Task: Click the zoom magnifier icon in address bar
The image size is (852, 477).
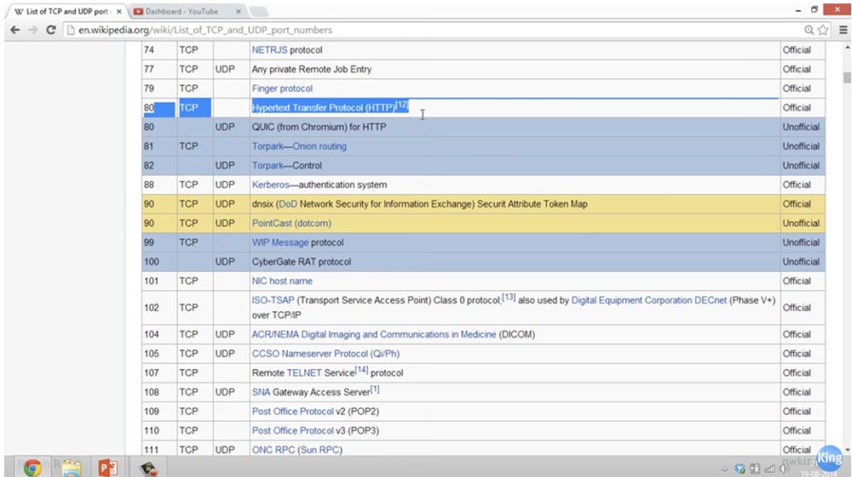Action: (x=809, y=30)
